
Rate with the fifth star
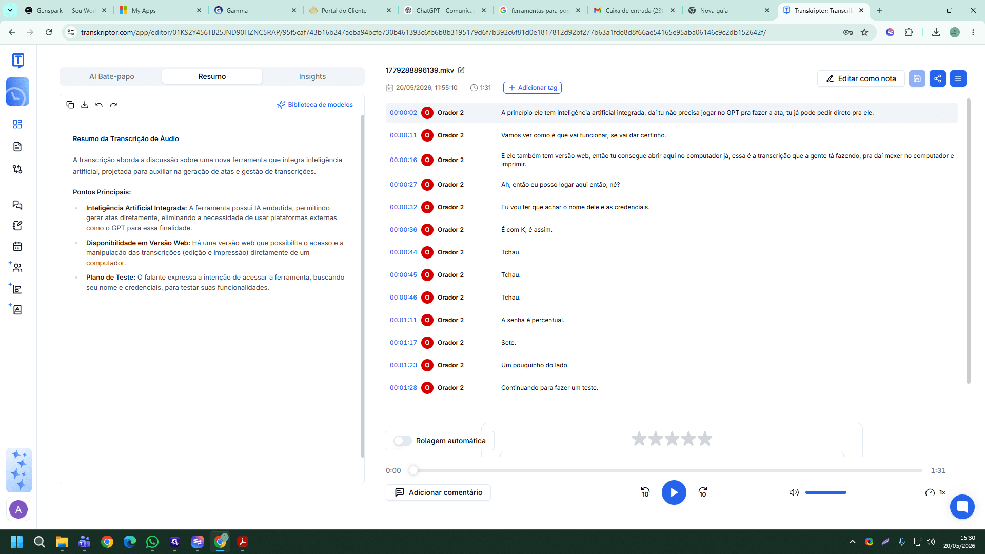(705, 439)
